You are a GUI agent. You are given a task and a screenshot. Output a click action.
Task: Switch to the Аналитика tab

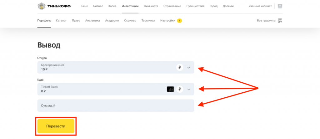click(92, 21)
